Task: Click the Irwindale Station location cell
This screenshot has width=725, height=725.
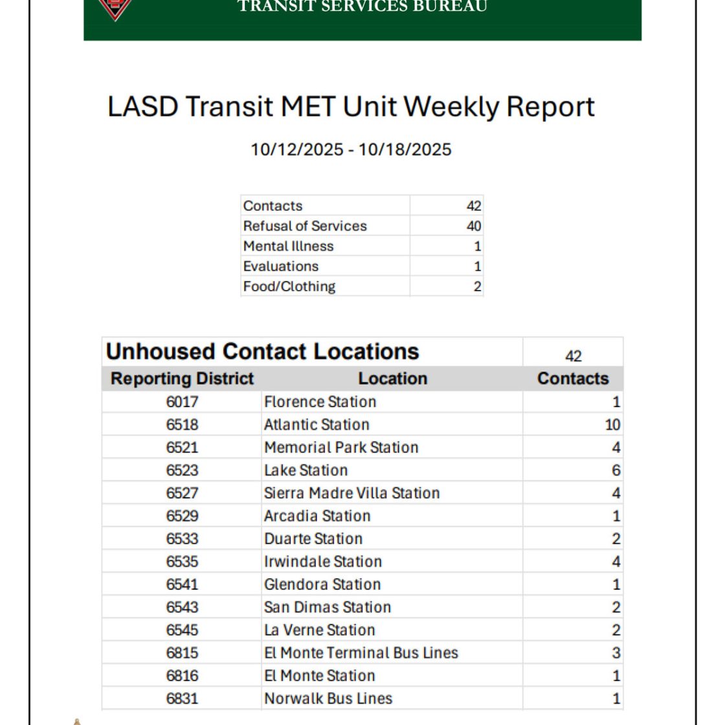Action: pos(323,561)
